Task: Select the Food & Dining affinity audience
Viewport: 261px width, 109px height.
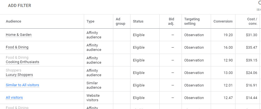Action: (17, 47)
